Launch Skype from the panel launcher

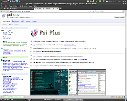pyautogui.click(x=17, y=1)
